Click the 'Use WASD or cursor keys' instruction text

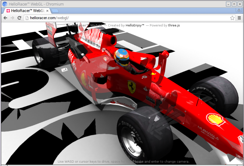pos(124,161)
